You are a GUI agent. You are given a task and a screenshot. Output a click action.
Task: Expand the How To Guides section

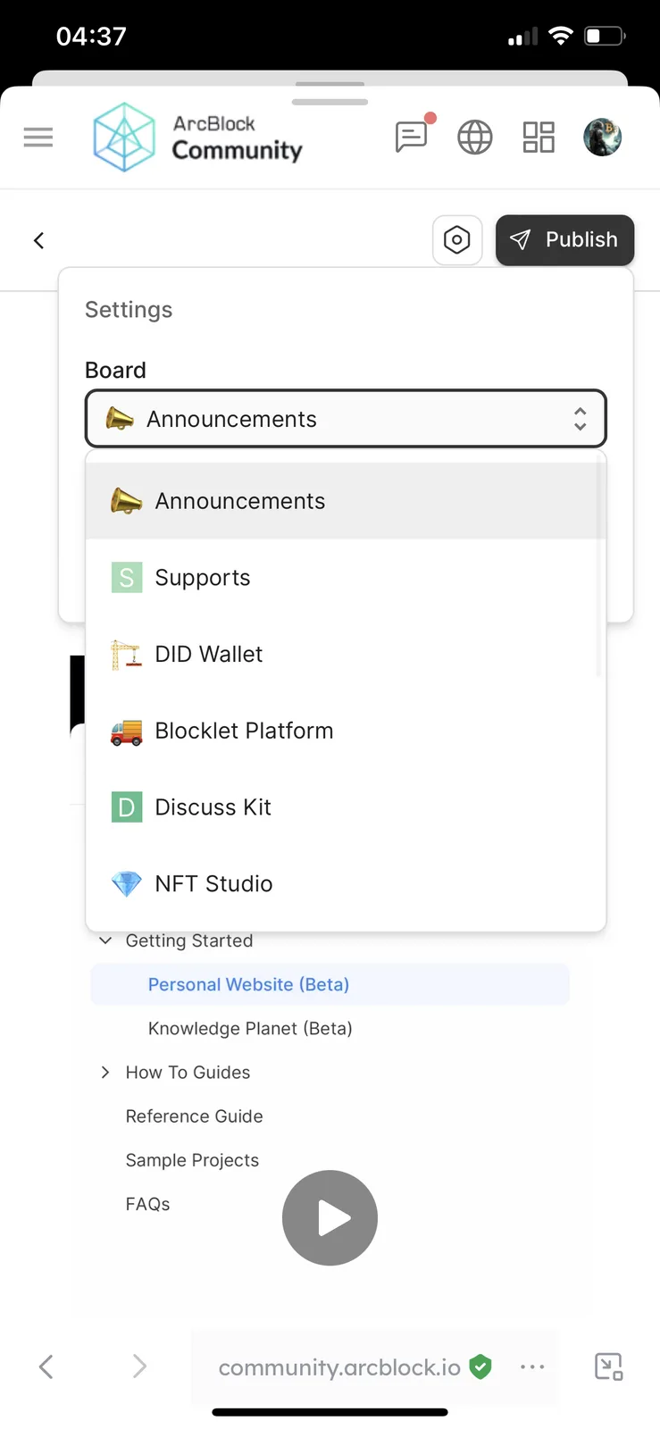(105, 1072)
